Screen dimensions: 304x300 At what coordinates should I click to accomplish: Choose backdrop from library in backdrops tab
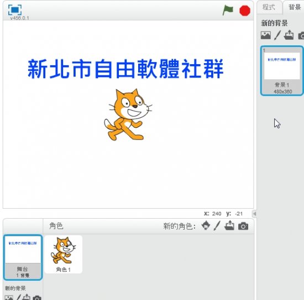click(x=266, y=35)
